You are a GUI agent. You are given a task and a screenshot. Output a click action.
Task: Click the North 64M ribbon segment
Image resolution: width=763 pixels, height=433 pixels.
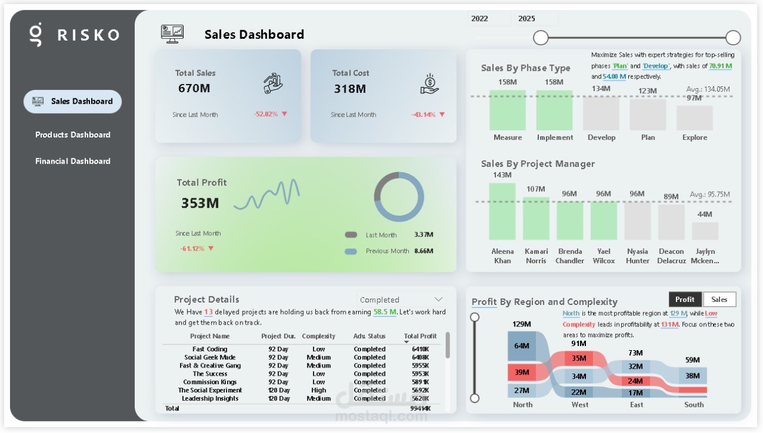[x=522, y=346]
